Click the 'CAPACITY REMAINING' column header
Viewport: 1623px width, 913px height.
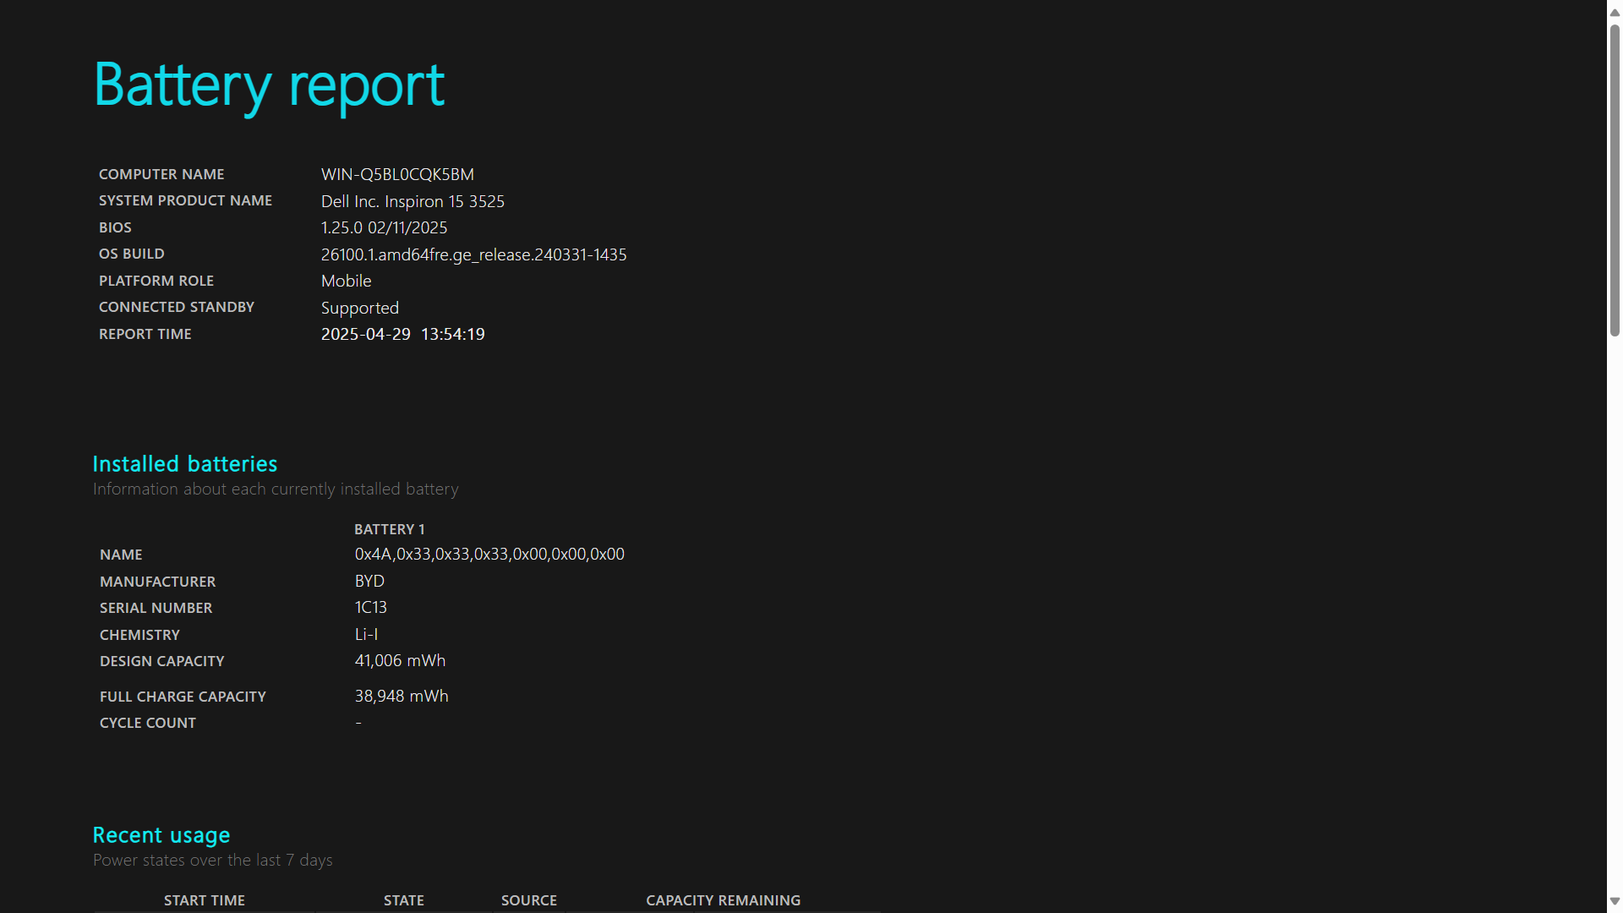(x=723, y=900)
